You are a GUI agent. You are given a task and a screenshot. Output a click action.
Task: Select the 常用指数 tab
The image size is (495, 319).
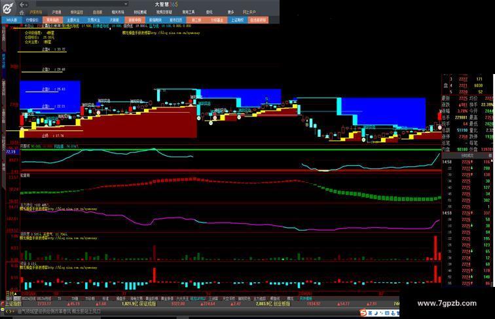tap(53, 20)
